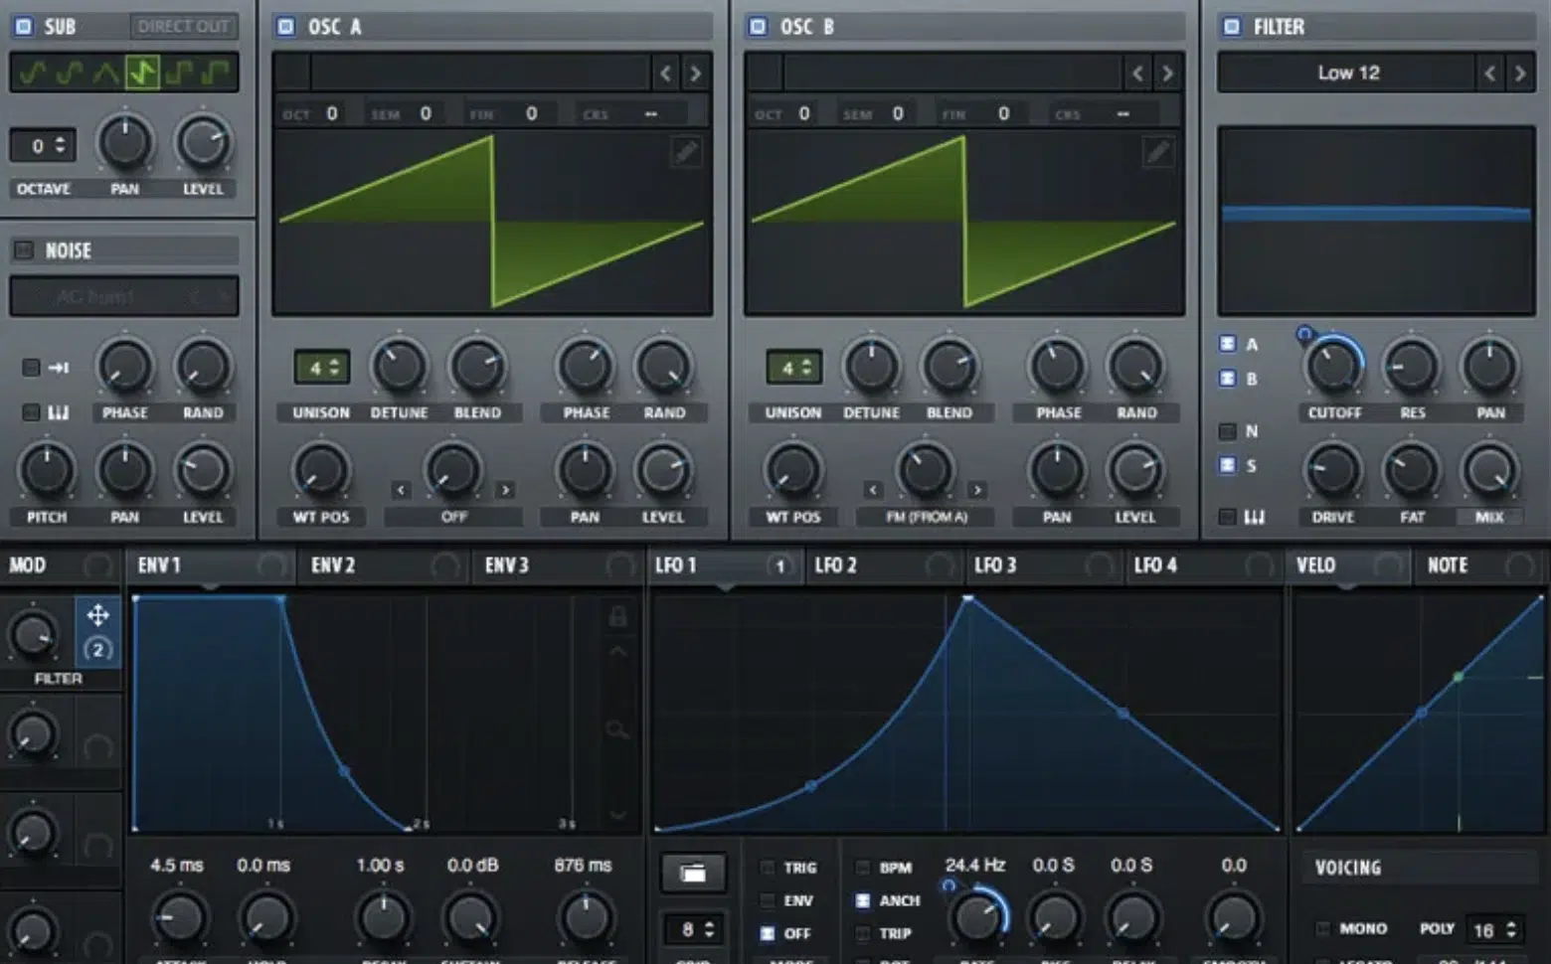The height and width of the screenshot is (964, 1551).
Task: Click the filter MIX label
Action: click(x=1489, y=517)
